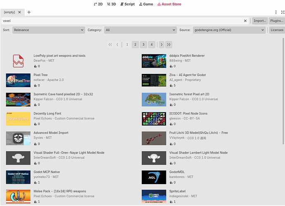This screenshot has height=206, width=285.
Task: Open Isometric forest Pixel art thumbnail
Action: coord(154,99)
